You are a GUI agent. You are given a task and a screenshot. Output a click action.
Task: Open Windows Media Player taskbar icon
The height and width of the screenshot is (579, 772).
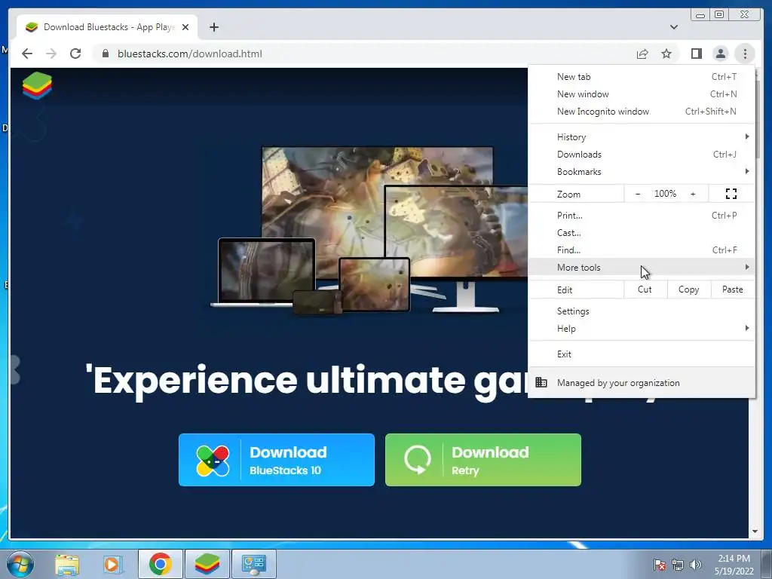coord(113,564)
